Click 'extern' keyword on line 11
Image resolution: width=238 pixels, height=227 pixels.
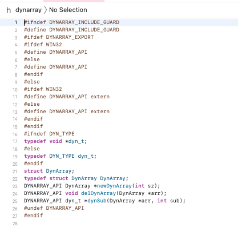point(100,97)
